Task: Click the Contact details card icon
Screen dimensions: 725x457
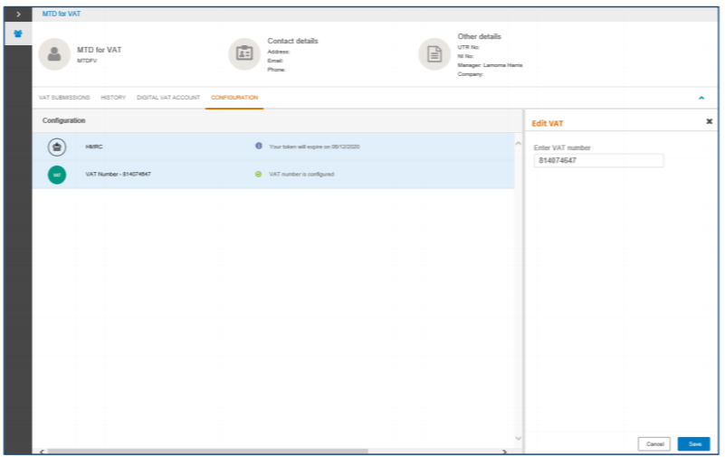Action: tap(244, 54)
